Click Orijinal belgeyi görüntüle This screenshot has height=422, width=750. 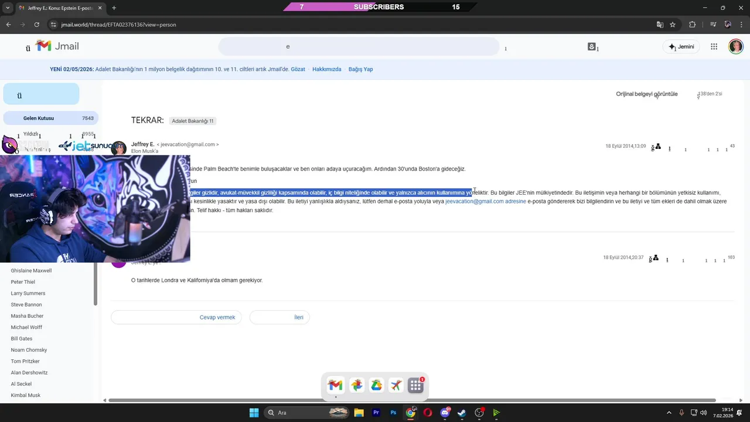click(647, 94)
